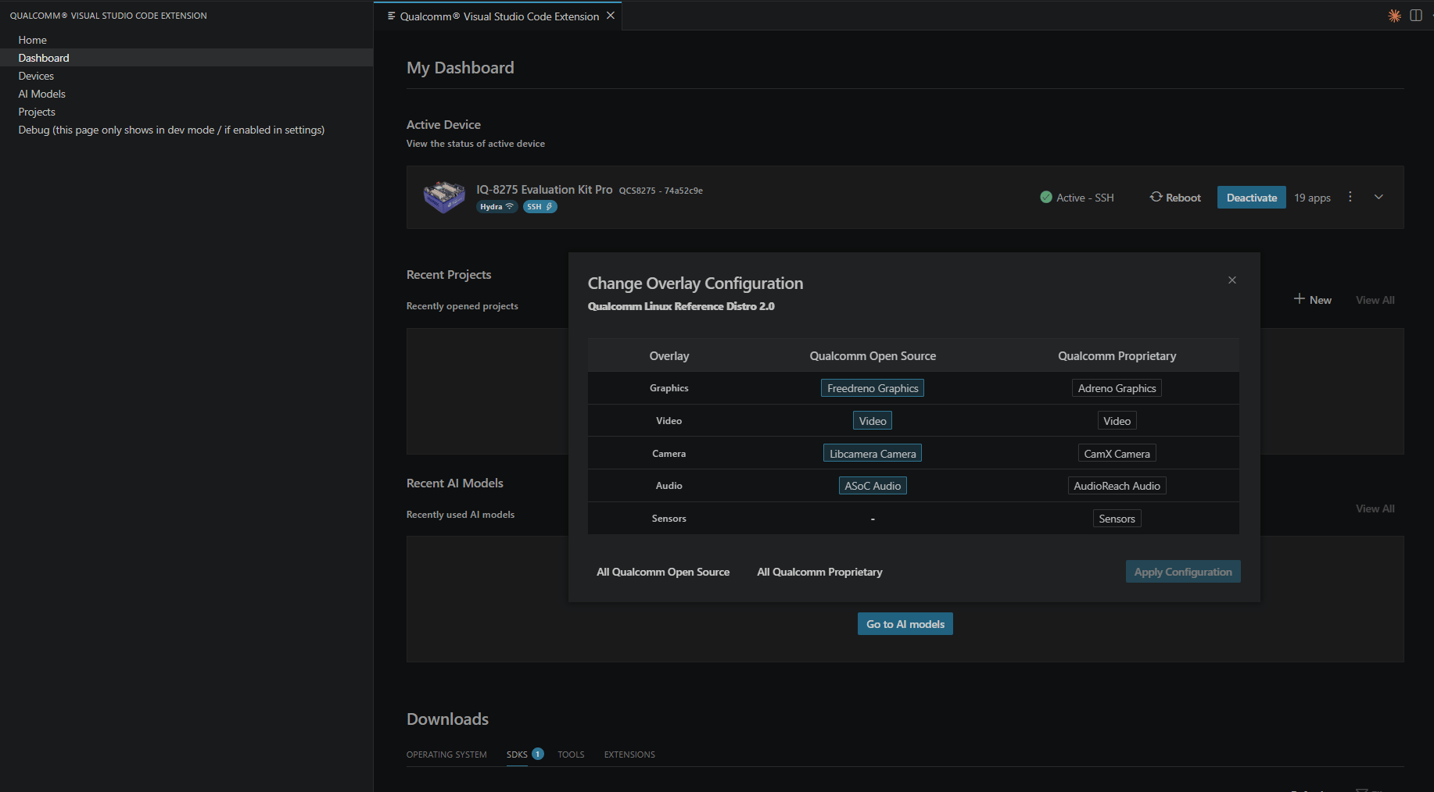This screenshot has width=1434, height=792.
Task: Select Libcamera Camera option
Action: pyautogui.click(x=873, y=454)
